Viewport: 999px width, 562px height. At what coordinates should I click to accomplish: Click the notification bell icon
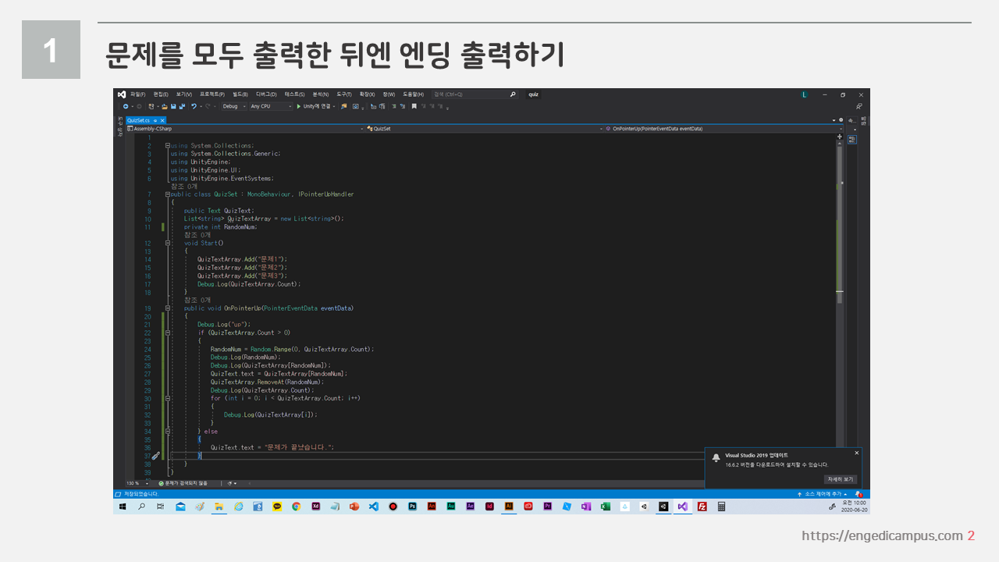click(x=716, y=457)
